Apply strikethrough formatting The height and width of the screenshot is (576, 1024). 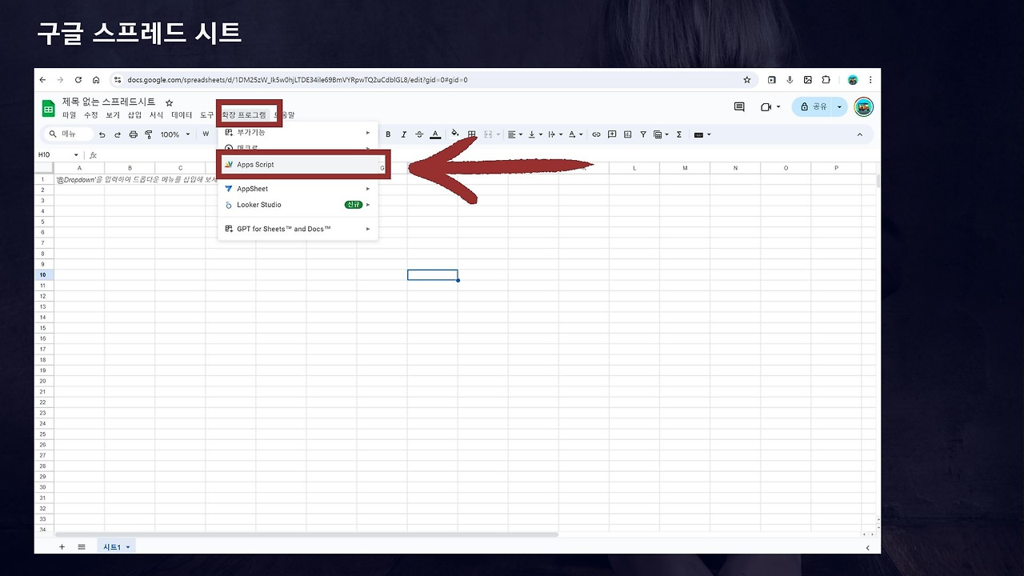419,134
